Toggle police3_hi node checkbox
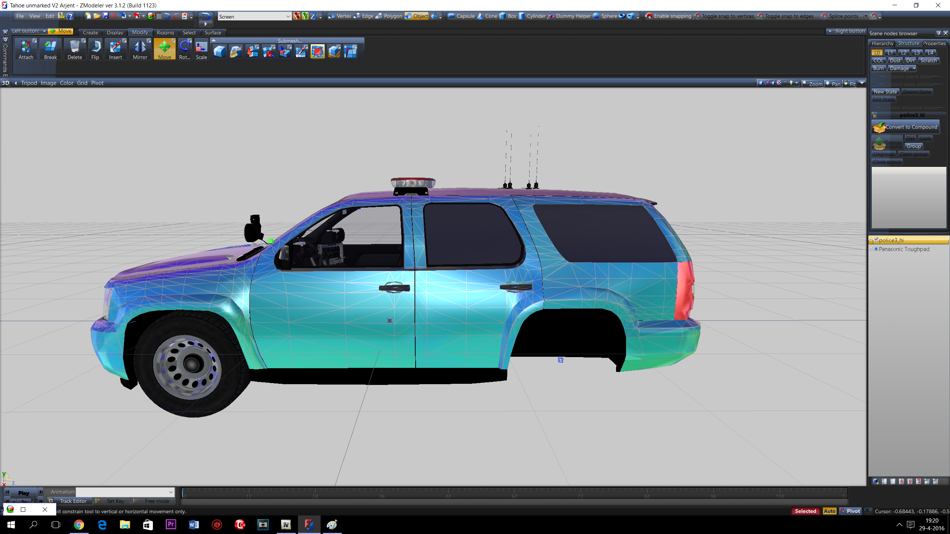The width and height of the screenshot is (950, 534). click(x=876, y=240)
